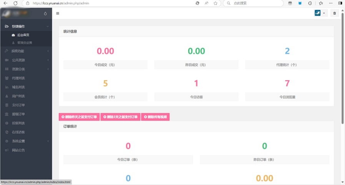Viewport: 345px width, 185px height.
Task: Expand the 资源分类 sidebar menu
Action: tap(26, 69)
